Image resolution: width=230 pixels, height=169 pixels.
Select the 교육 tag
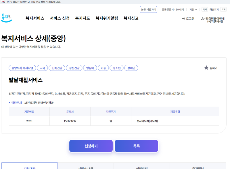click(42, 68)
